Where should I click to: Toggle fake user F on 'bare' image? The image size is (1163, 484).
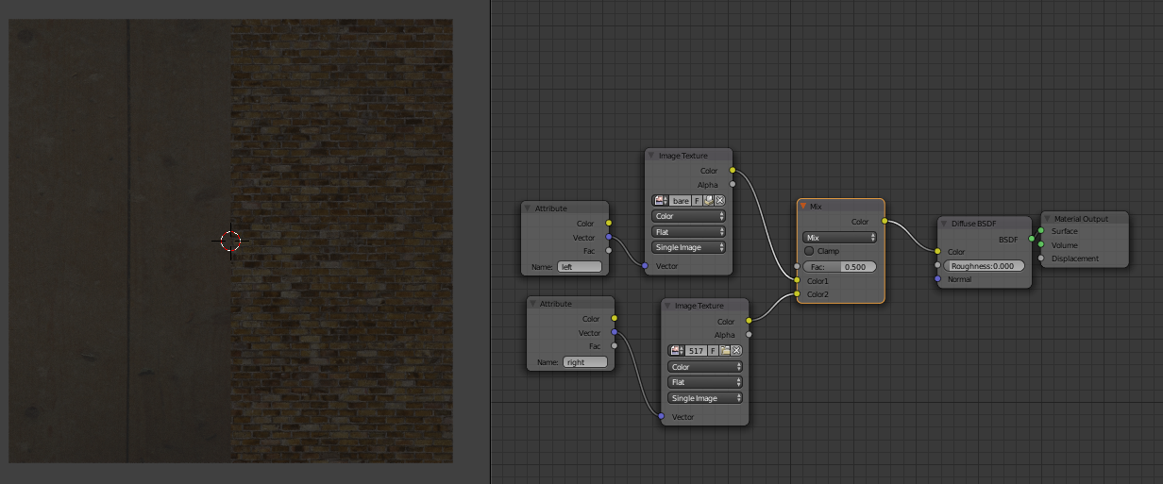(x=697, y=201)
